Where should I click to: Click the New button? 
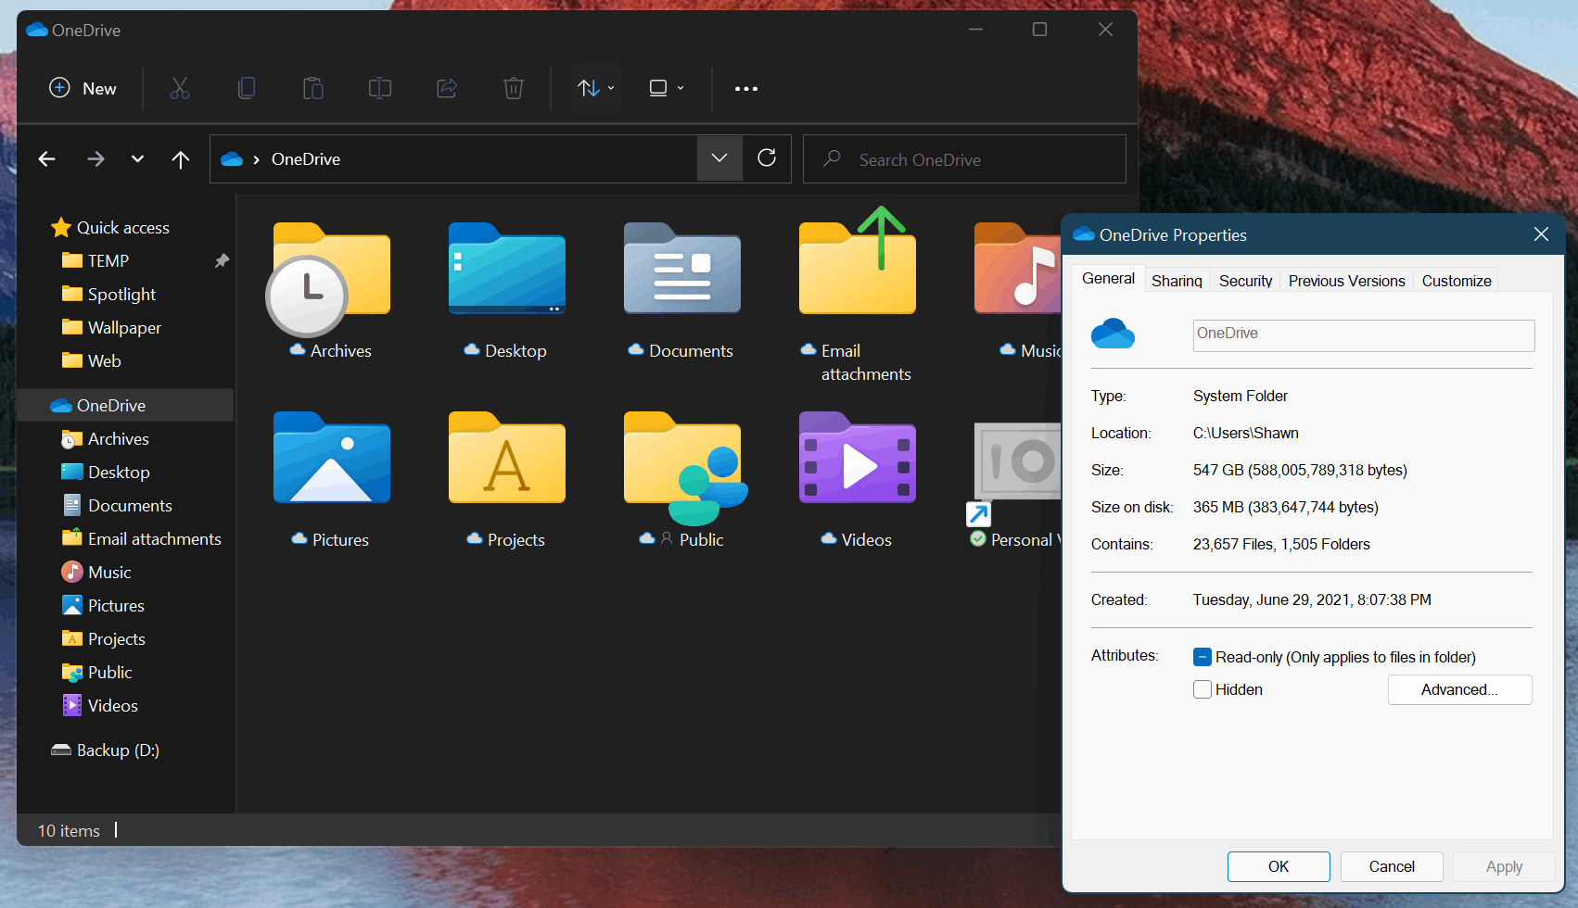coord(83,88)
